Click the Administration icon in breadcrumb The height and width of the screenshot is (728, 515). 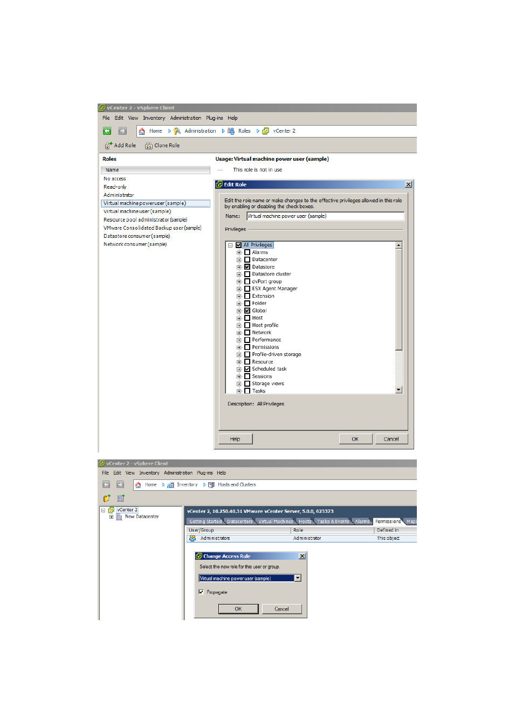click(x=177, y=131)
